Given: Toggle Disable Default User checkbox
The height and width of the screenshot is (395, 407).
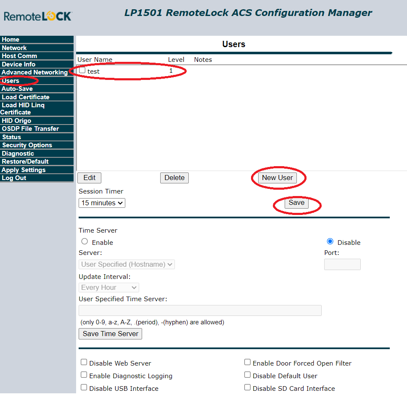Looking at the screenshot, I should [248, 375].
